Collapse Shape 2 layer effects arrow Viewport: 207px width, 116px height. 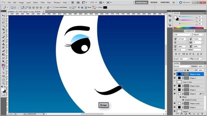point(203,94)
